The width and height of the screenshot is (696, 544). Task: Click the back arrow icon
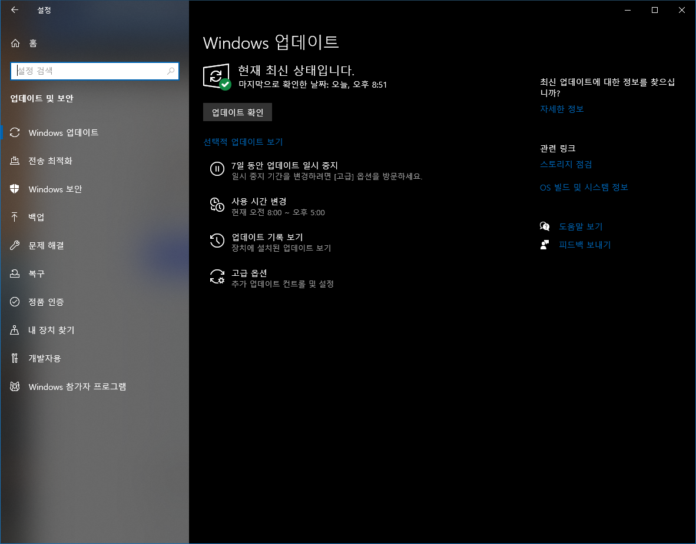tap(15, 10)
